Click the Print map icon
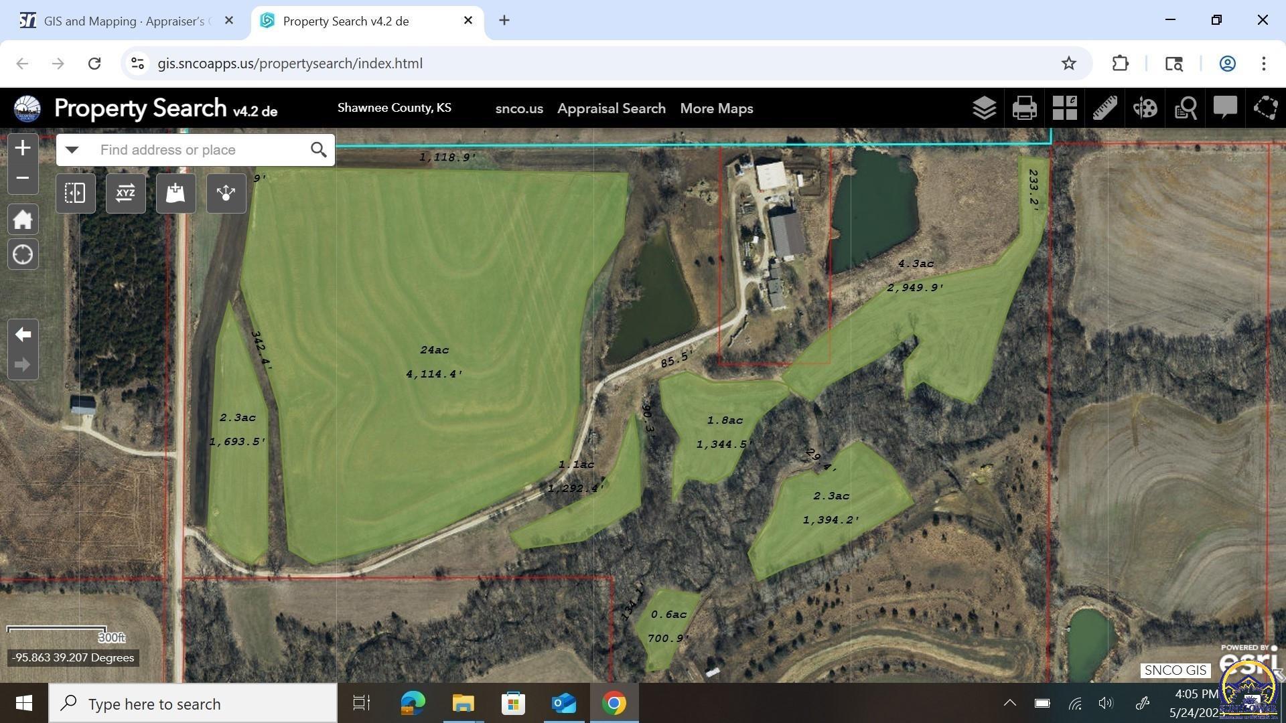The image size is (1286, 723). [x=1024, y=108]
